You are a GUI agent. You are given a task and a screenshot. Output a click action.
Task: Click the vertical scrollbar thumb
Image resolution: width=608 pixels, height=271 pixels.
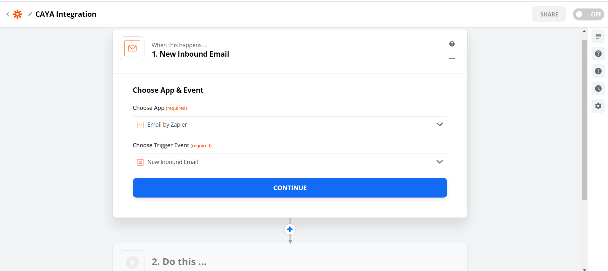pos(584,120)
